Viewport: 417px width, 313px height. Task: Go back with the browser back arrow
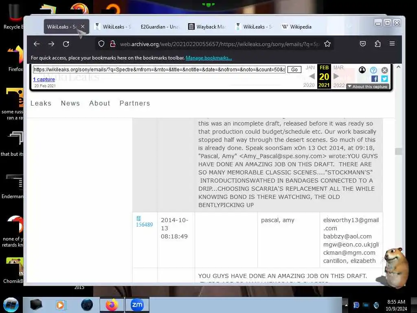click(x=36, y=44)
